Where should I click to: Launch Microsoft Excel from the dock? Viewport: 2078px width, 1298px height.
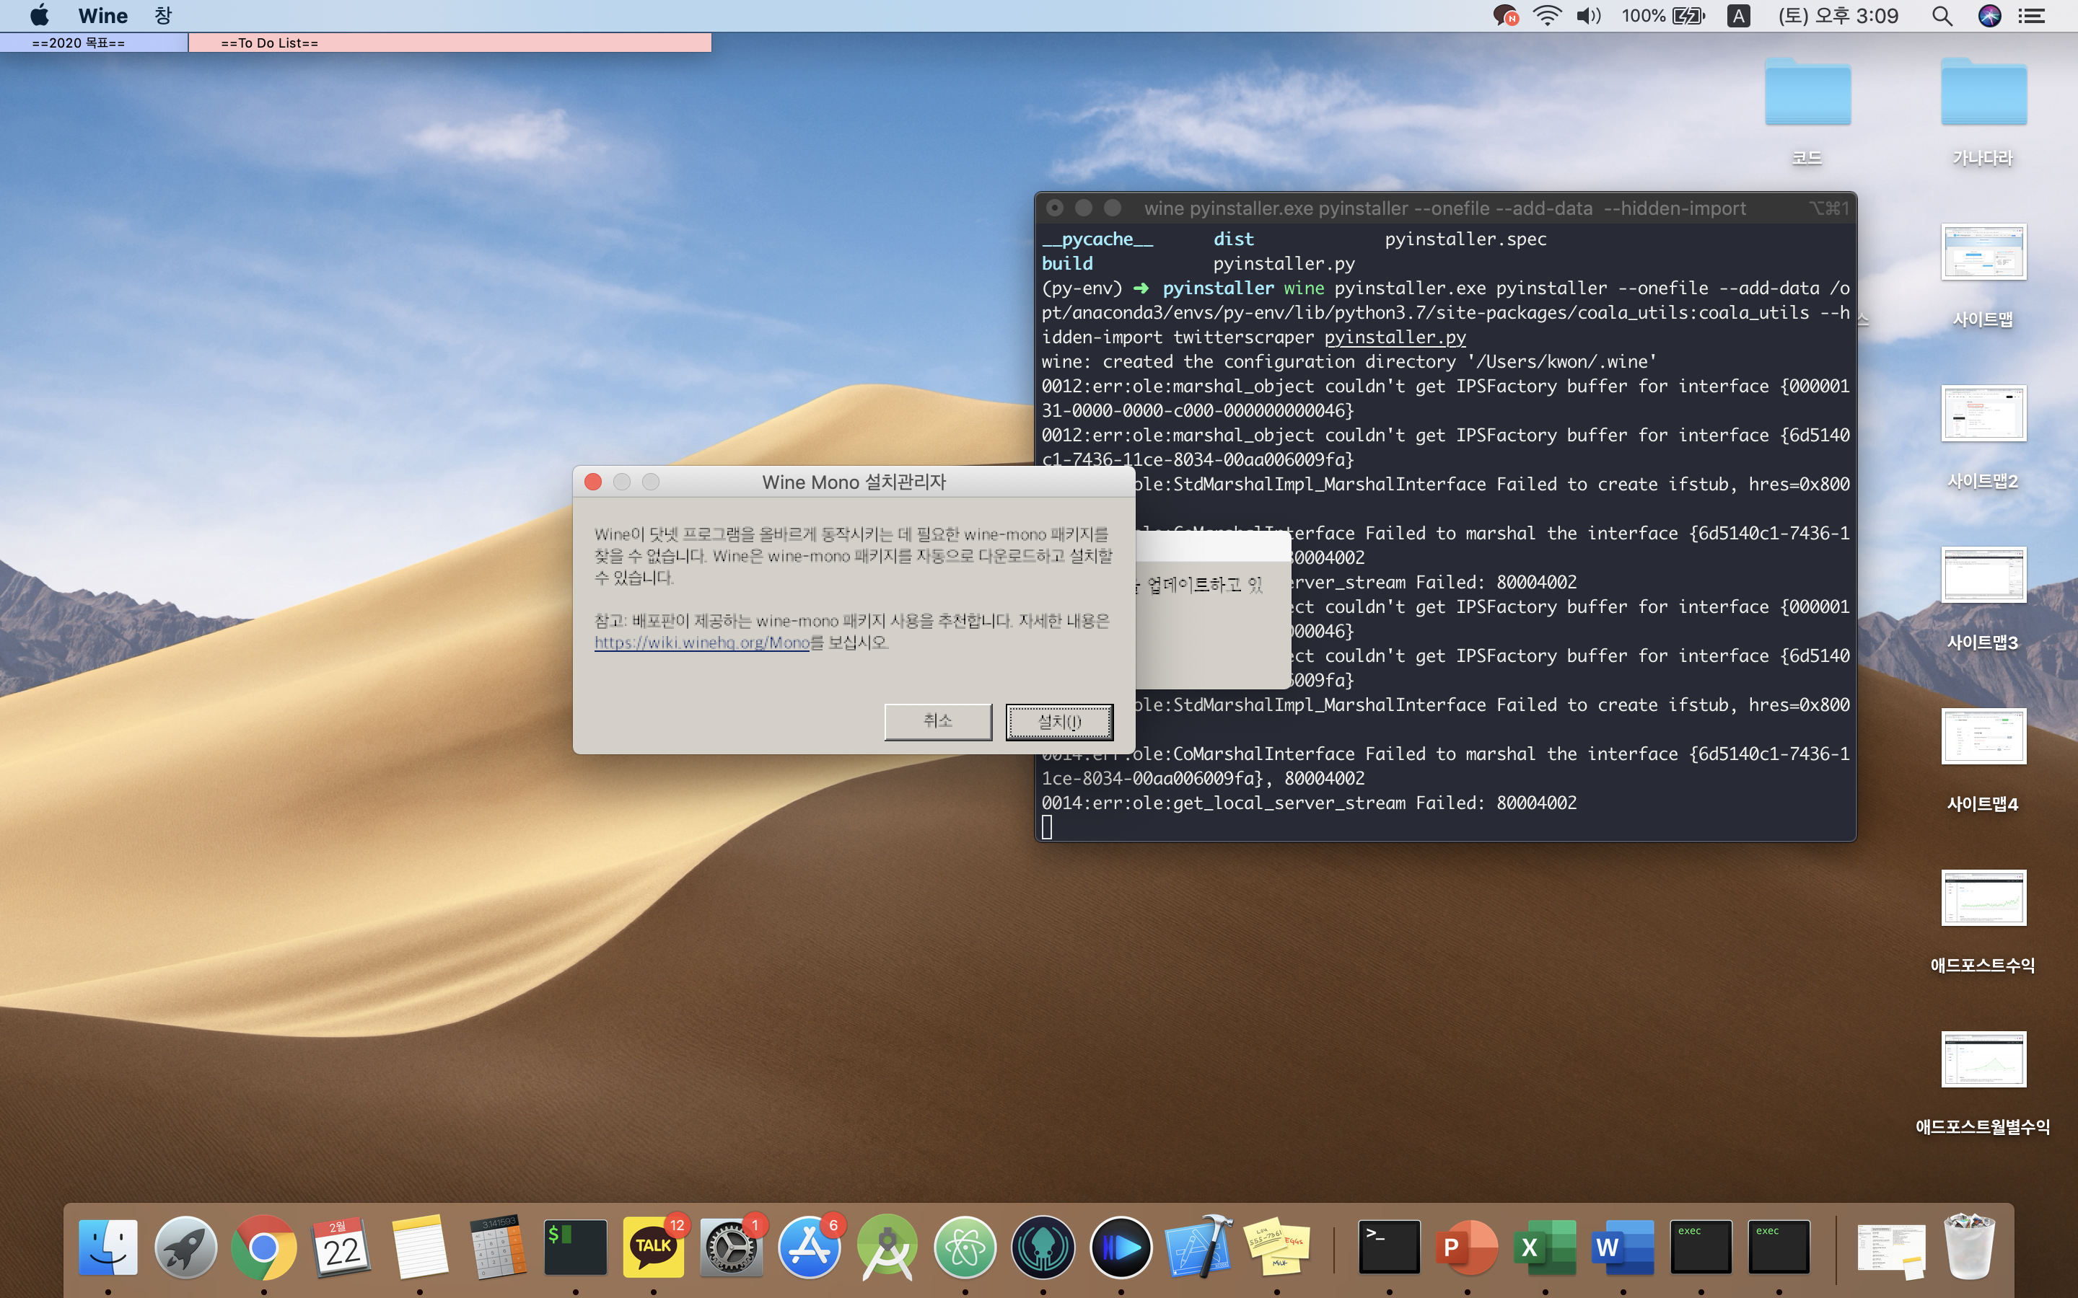point(1543,1247)
